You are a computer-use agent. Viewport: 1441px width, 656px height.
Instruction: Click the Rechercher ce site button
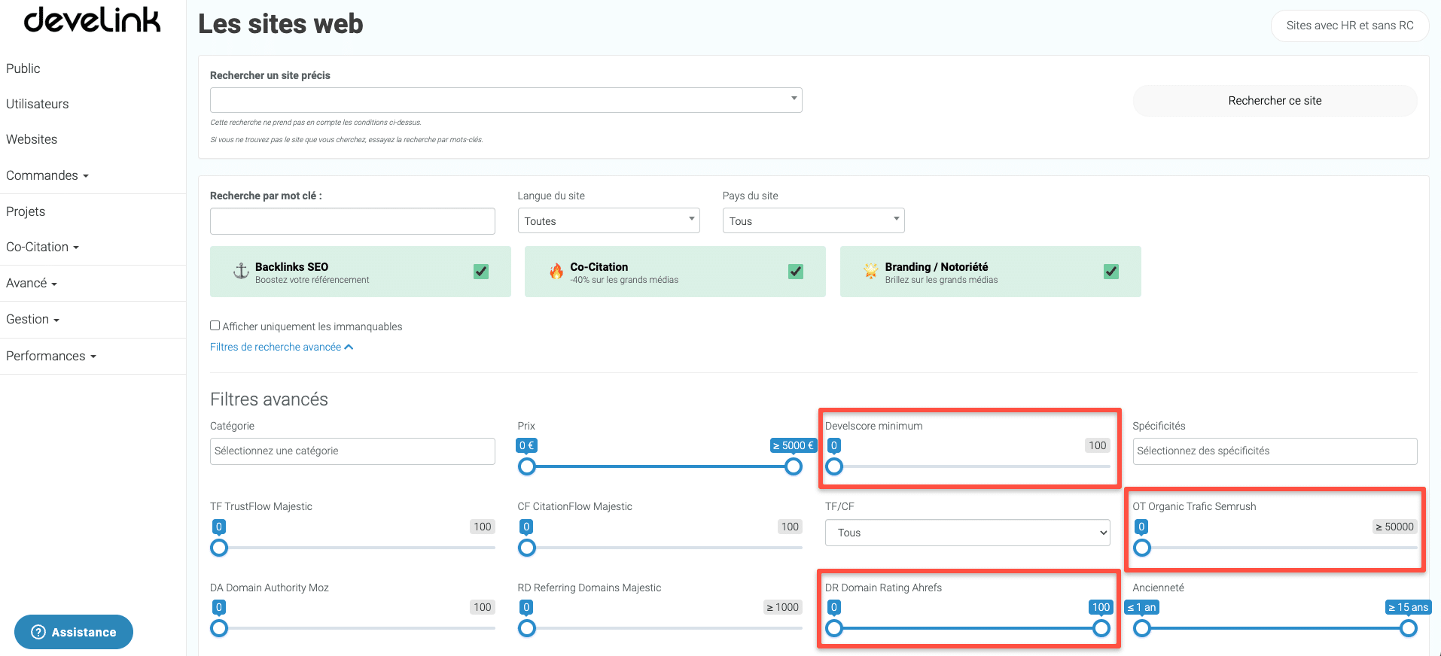pos(1275,101)
